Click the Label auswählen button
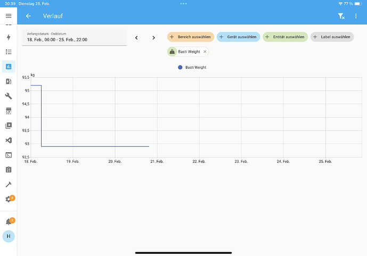367x256 pixels. (331, 37)
